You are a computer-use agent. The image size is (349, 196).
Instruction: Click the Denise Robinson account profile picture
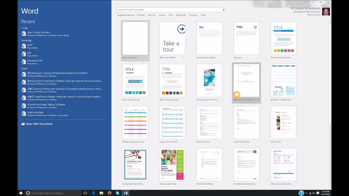[x=326, y=11]
